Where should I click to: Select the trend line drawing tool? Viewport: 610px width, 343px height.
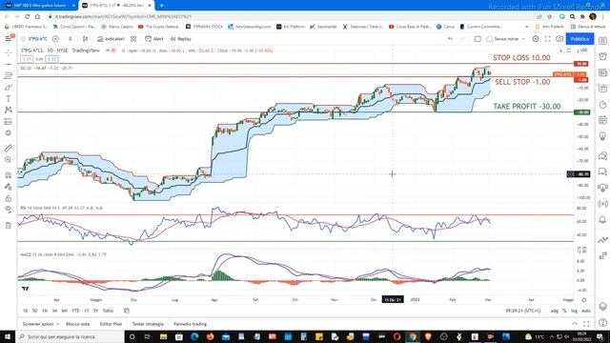tap(9, 64)
